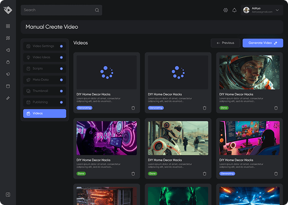This screenshot has height=205, width=288.
Task: Click the Video Ideas lightbulb icon
Action: 28,57
